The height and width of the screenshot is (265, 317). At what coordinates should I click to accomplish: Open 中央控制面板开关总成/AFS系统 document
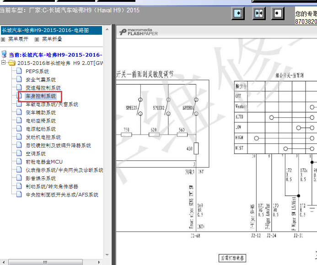(x=62, y=195)
